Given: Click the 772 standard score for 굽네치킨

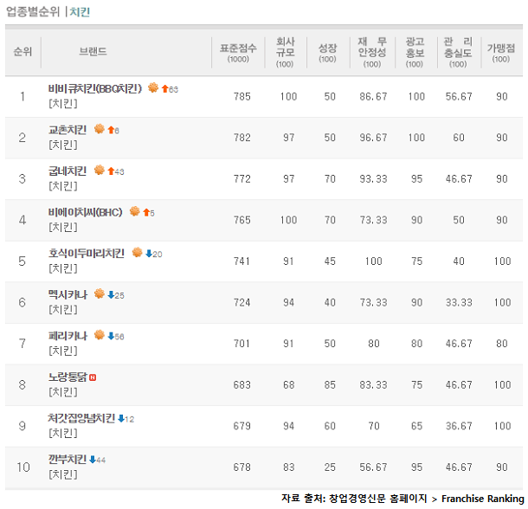Looking at the screenshot, I should pos(242,179).
